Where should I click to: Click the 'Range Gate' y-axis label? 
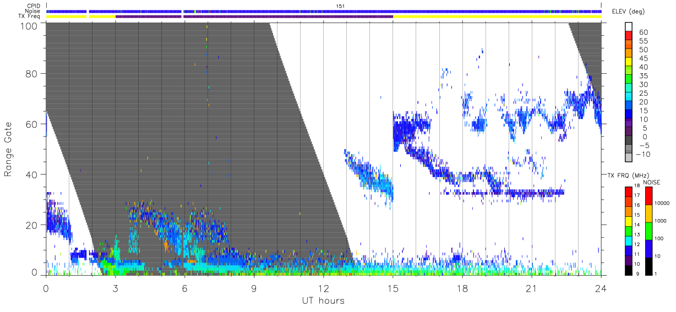(x=8, y=149)
